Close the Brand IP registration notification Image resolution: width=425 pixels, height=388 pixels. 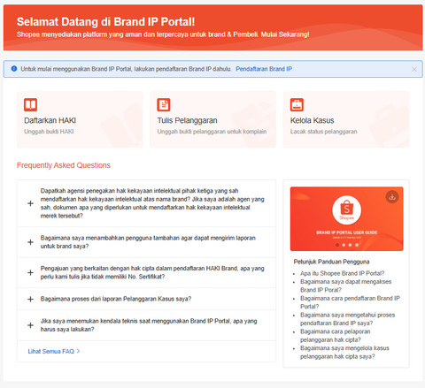[414, 69]
